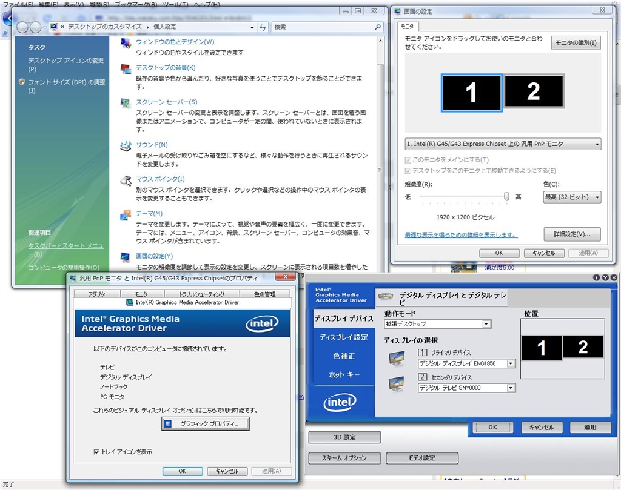Screen dimensions: 621x490
Task: Open the フォント サイズ (DPI) の調整 link
Action: (67, 86)
